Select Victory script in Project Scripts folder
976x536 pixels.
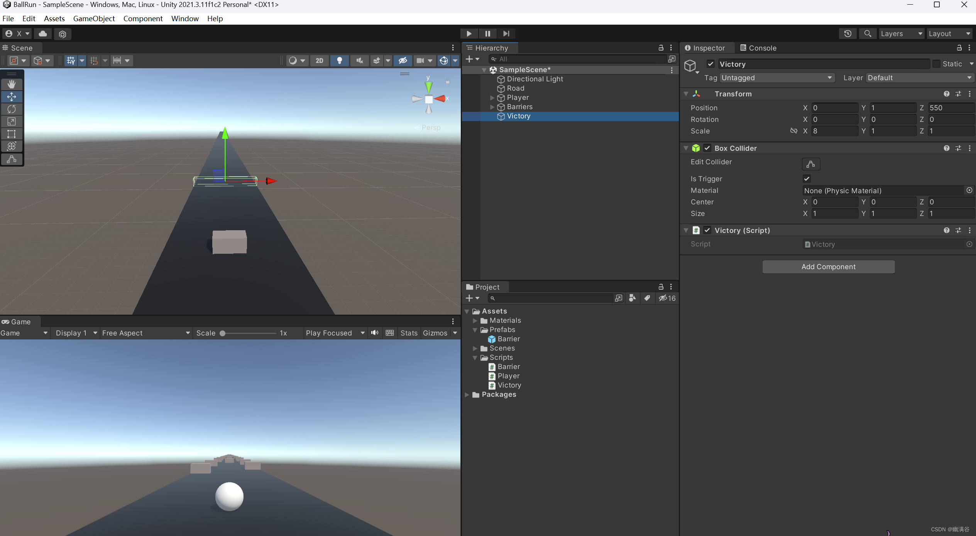(x=509, y=384)
